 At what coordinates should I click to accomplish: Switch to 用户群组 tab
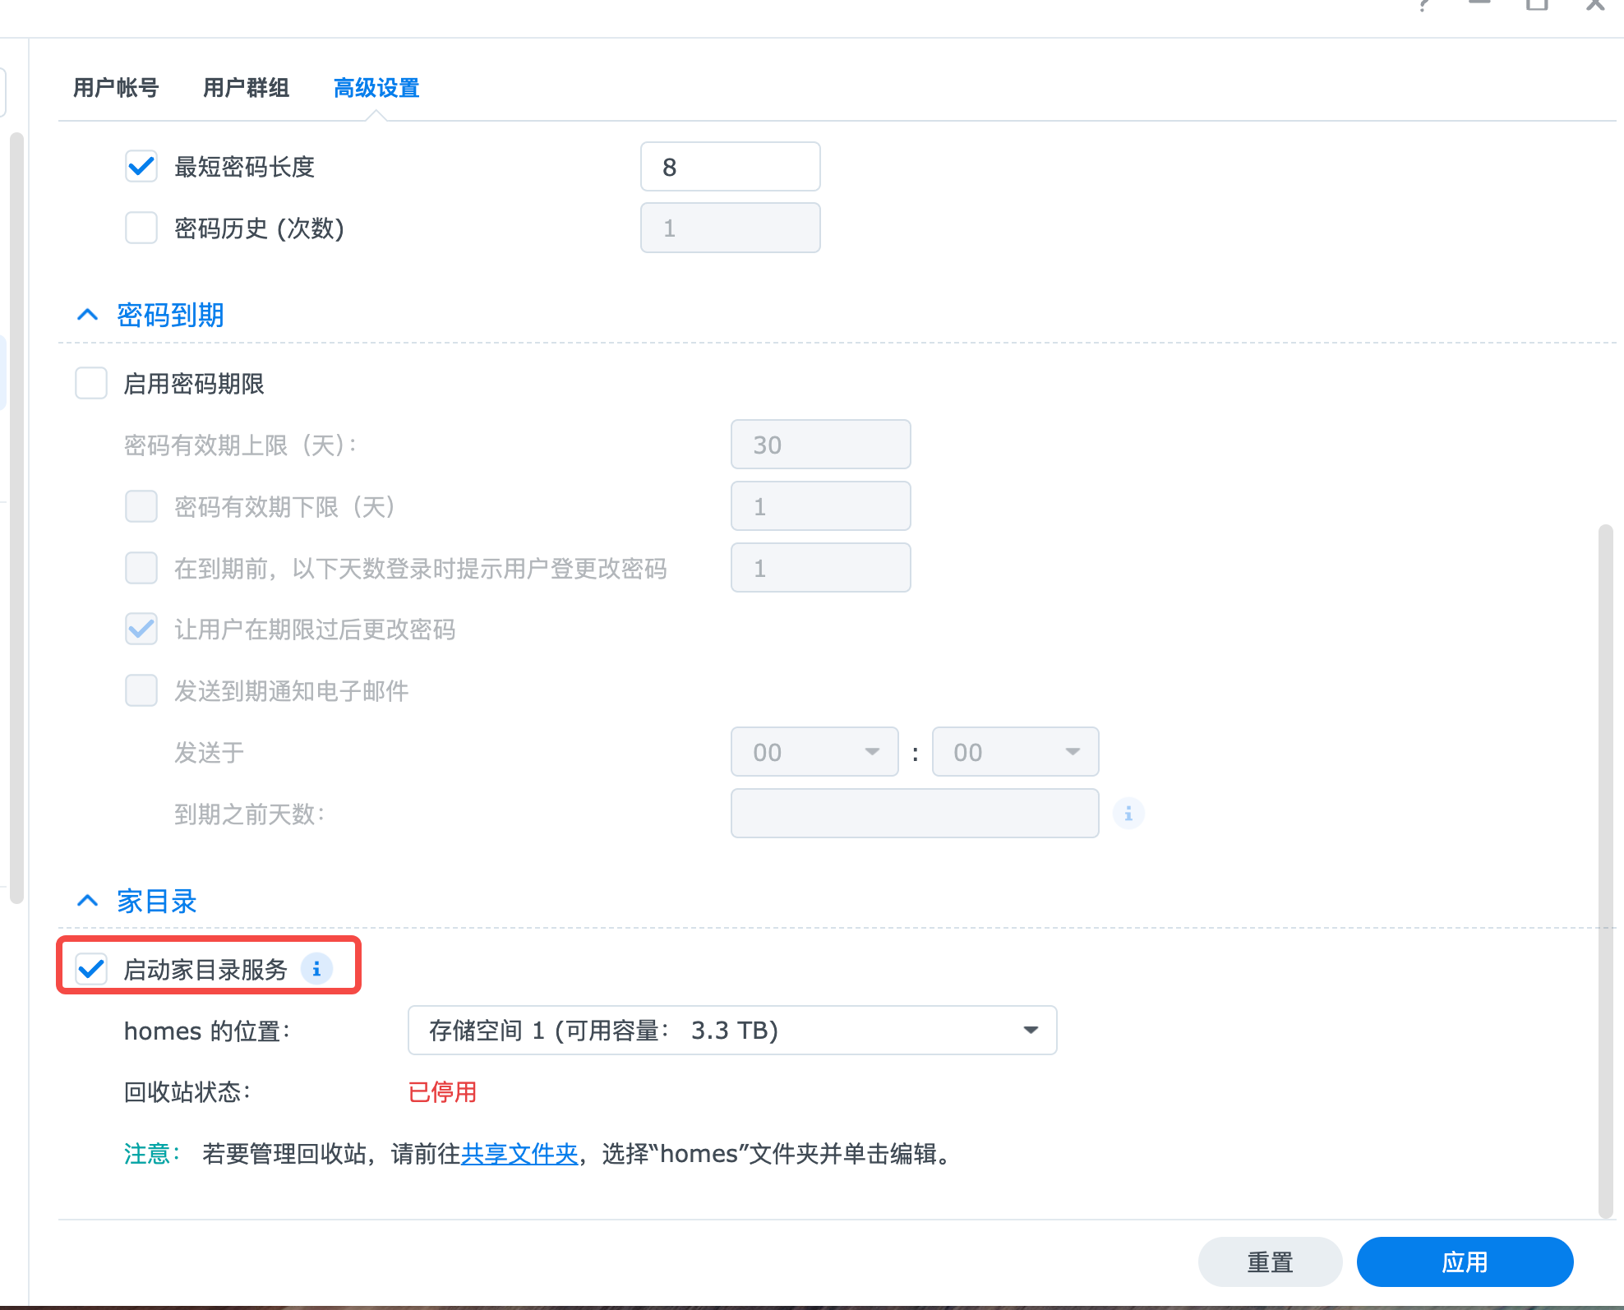click(x=246, y=88)
